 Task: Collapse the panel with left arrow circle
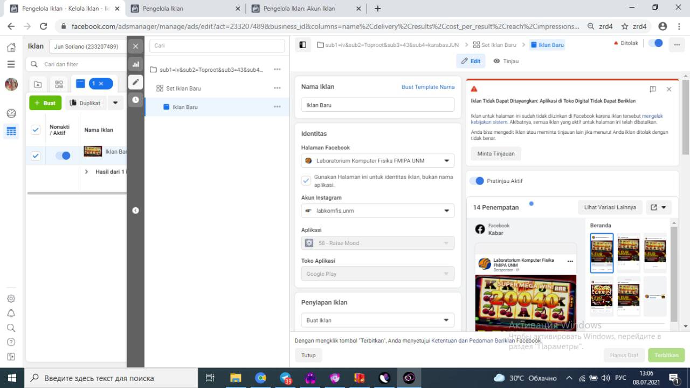[x=135, y=210]
